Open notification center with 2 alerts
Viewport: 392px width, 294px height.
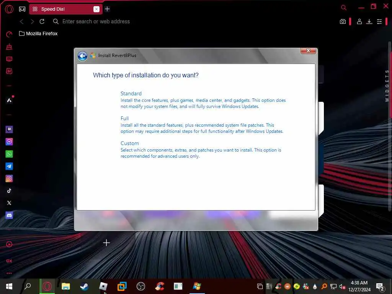380,286
